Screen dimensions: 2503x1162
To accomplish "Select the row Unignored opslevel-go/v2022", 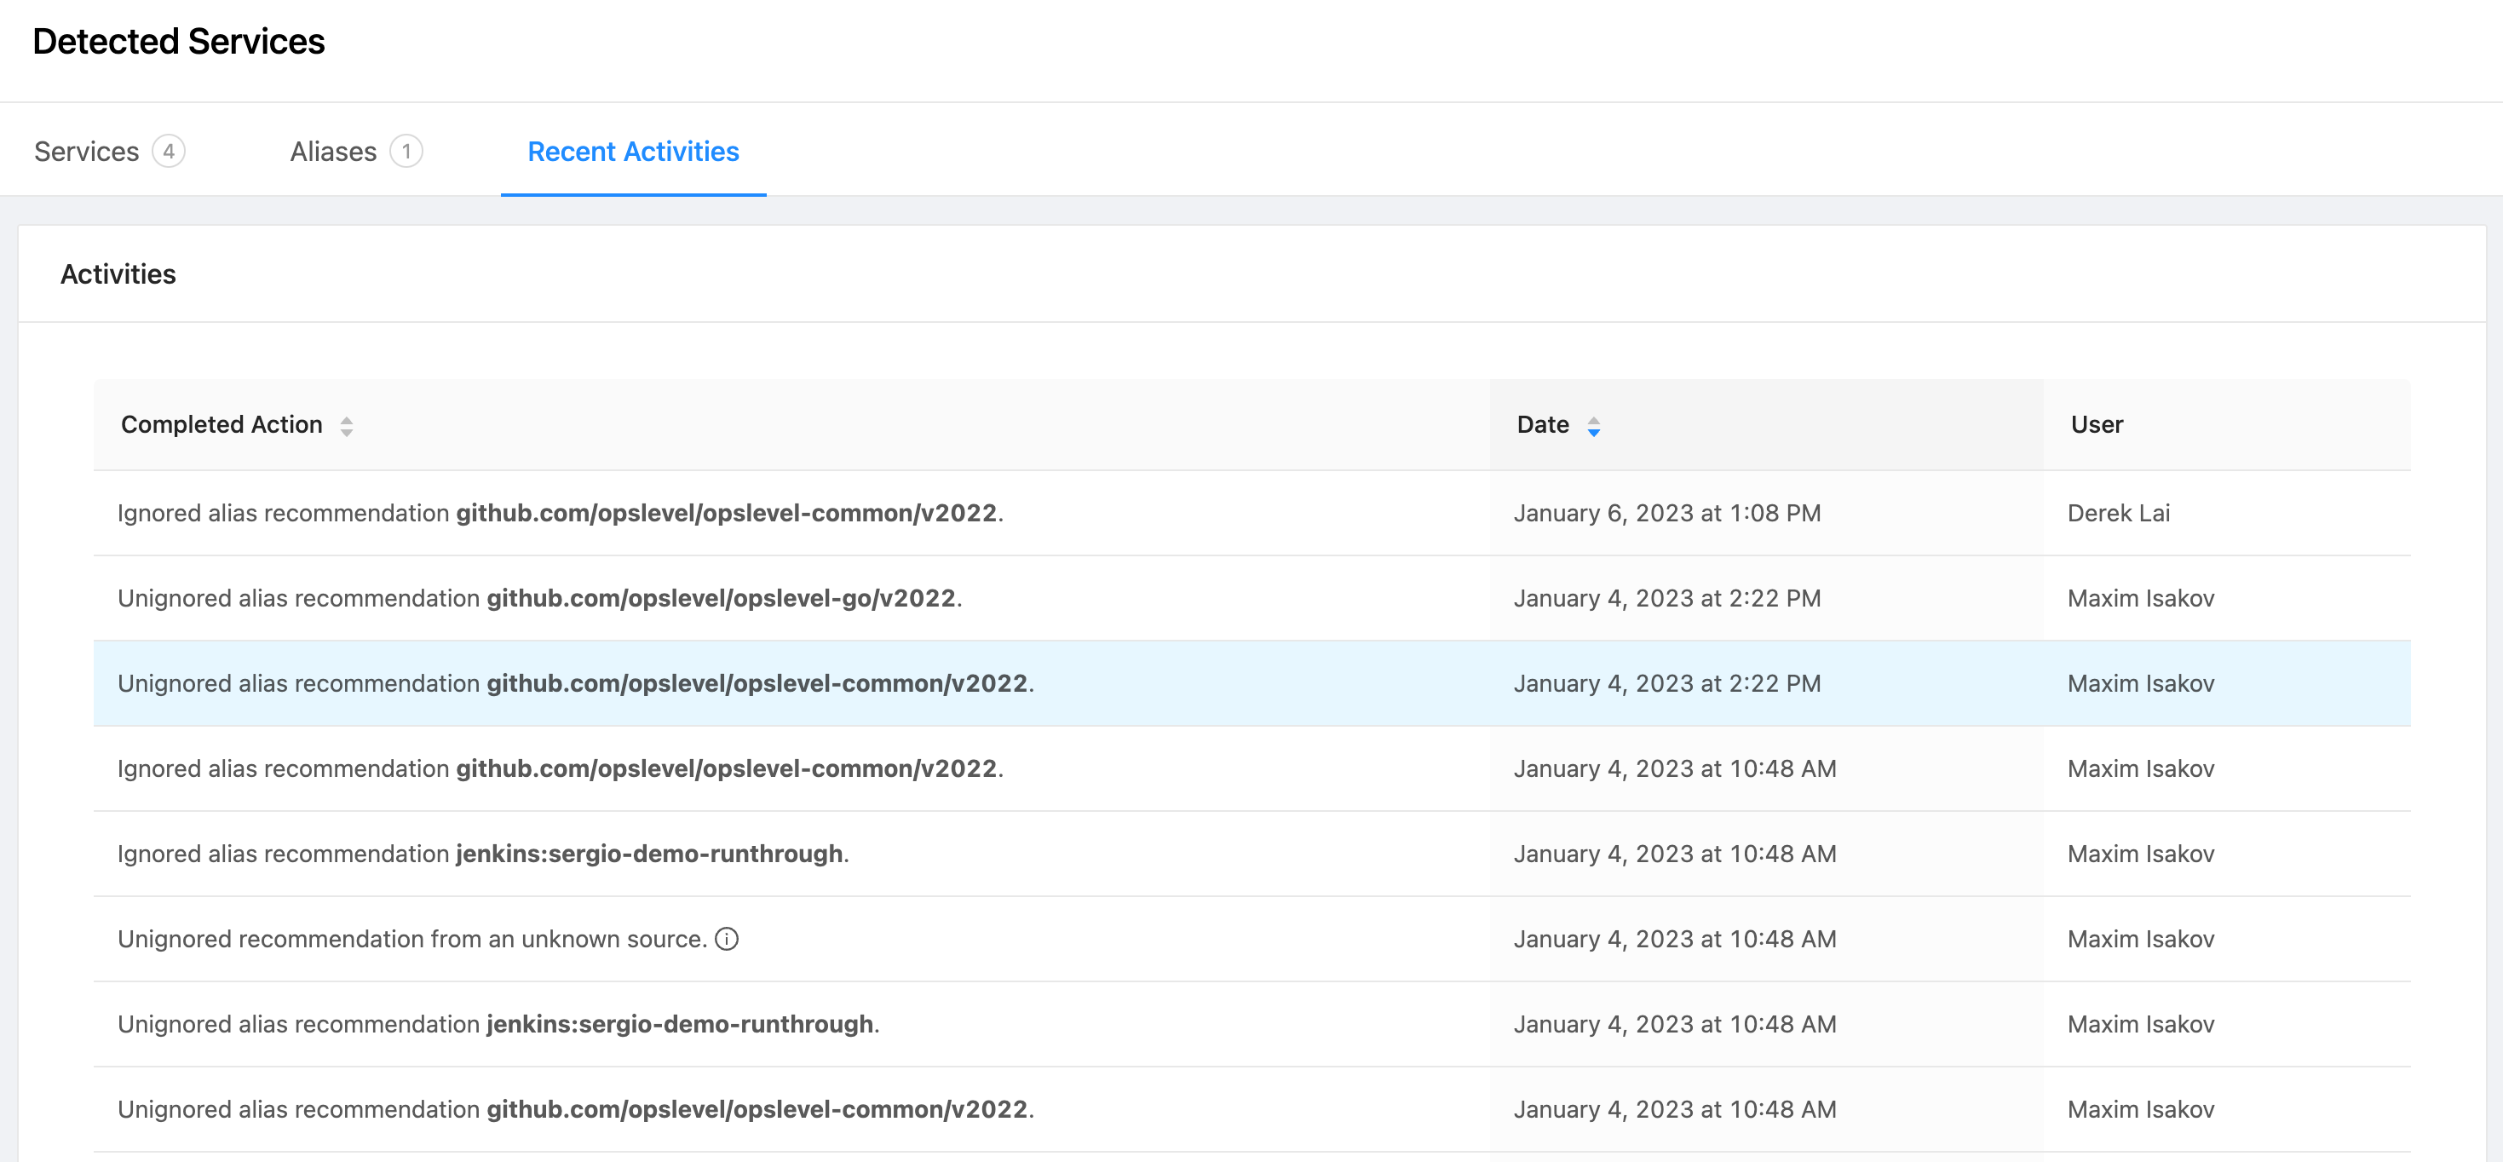I will pyautogui.click(x=1251, y=599).
